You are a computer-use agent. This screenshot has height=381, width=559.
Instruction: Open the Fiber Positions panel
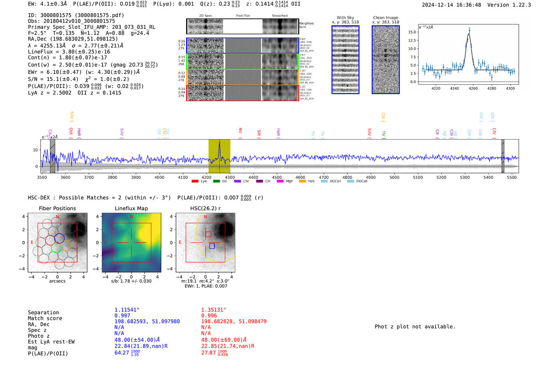point(57,243)
